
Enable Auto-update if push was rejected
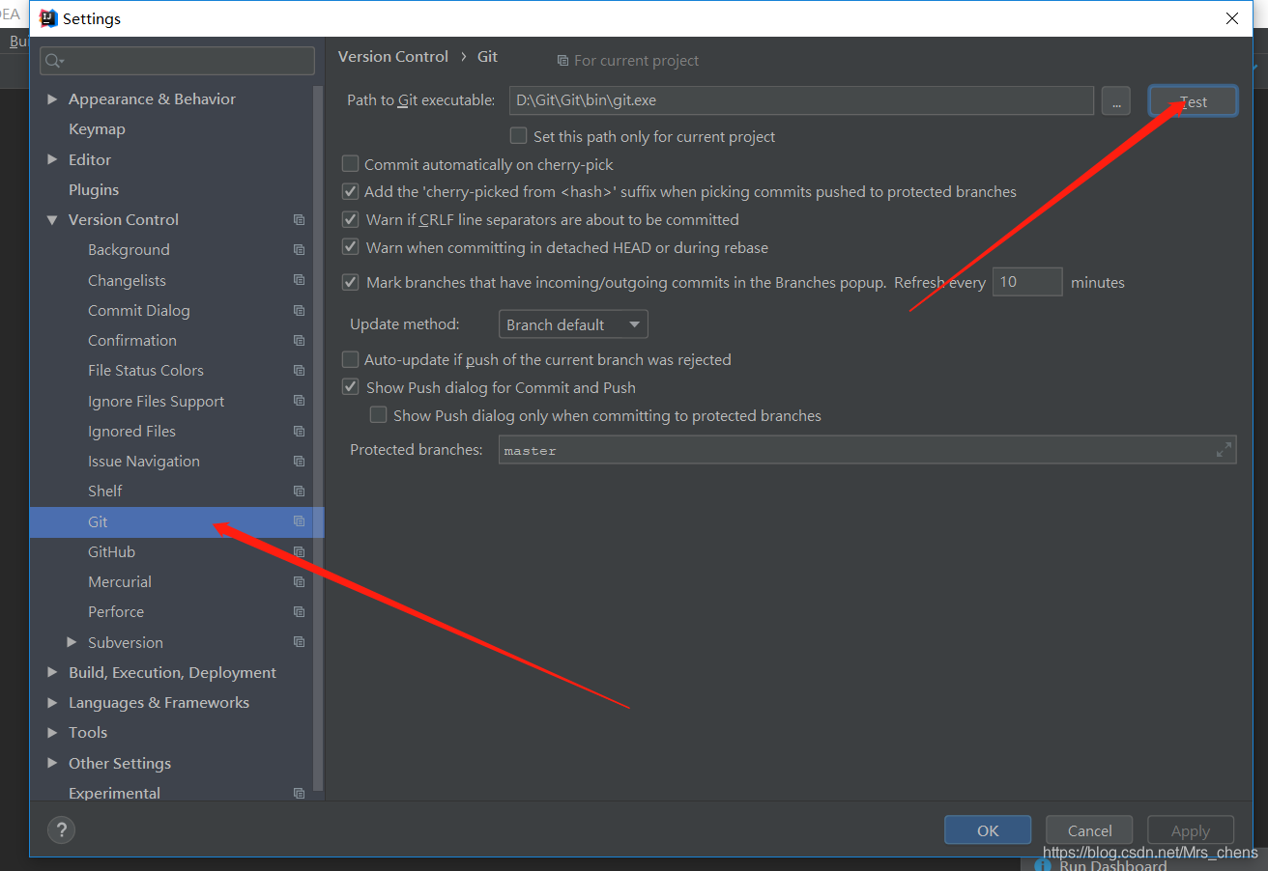coord(350,359)
